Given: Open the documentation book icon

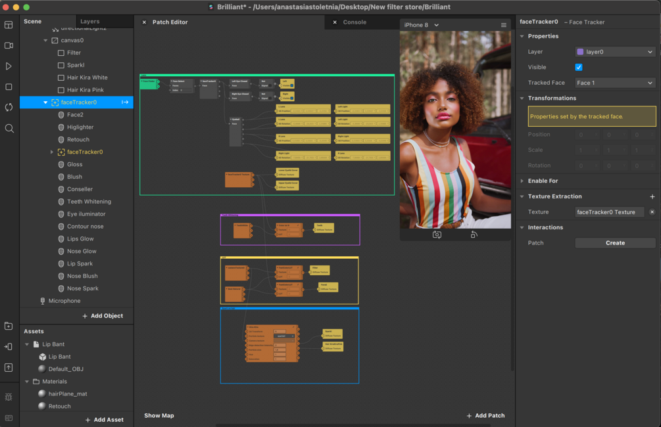Looking at the screenshot, I should click(9, 418).
